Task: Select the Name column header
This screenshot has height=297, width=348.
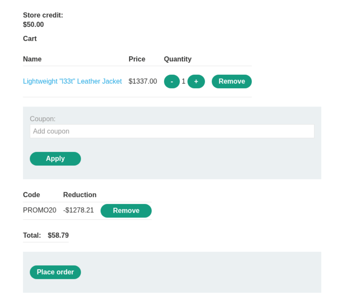Action: point(32,59)
